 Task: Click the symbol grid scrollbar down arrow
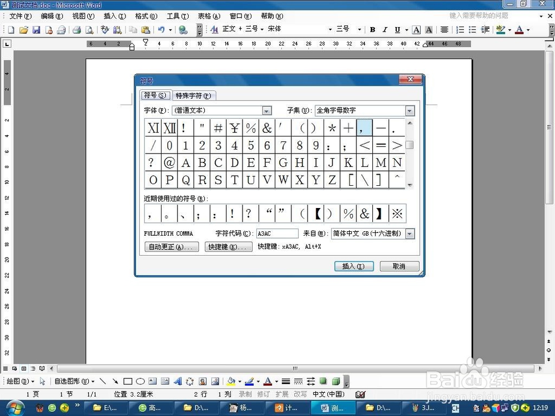[x=410, y=185]
